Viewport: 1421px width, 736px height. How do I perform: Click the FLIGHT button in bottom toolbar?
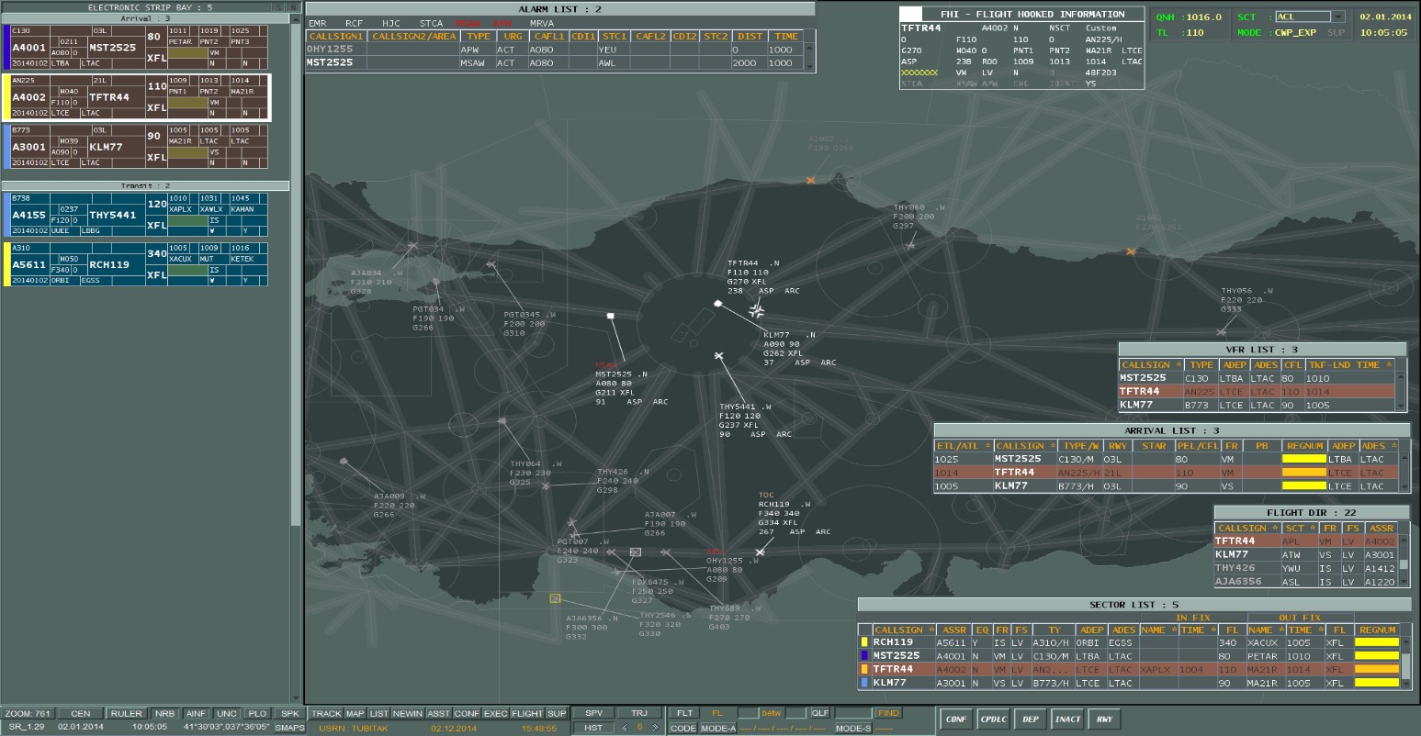point(527,713)
